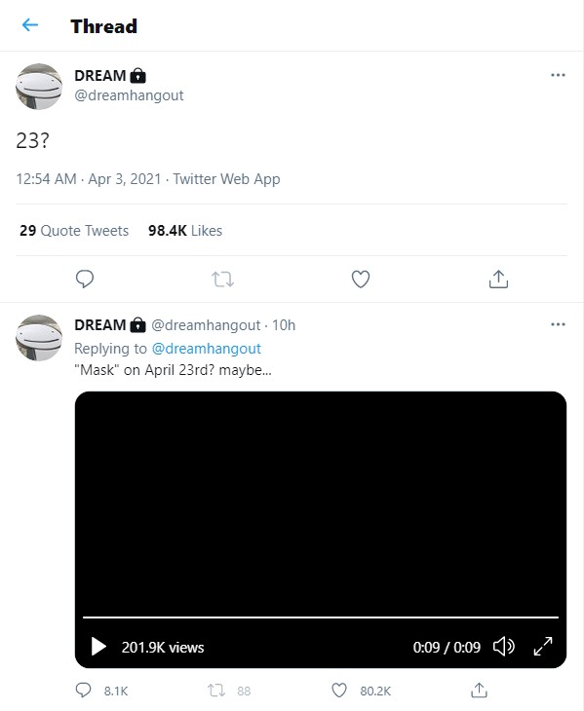Seek on the video progress bar

pos(321,617)
